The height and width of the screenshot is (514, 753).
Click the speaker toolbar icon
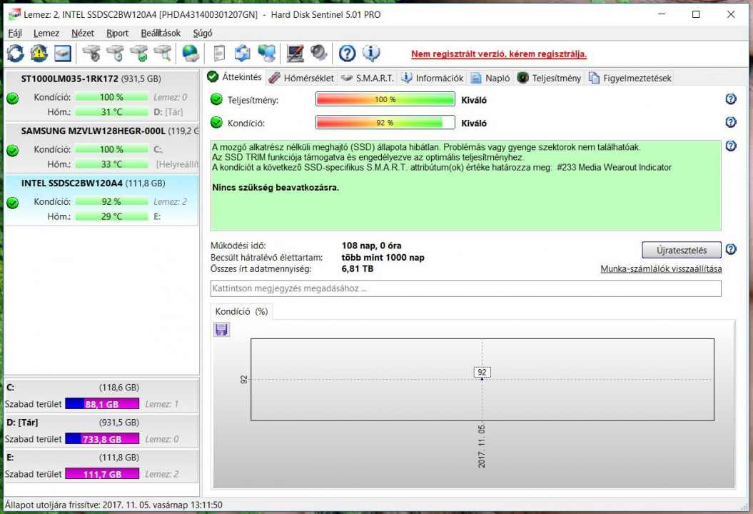(x=318, y=54)
